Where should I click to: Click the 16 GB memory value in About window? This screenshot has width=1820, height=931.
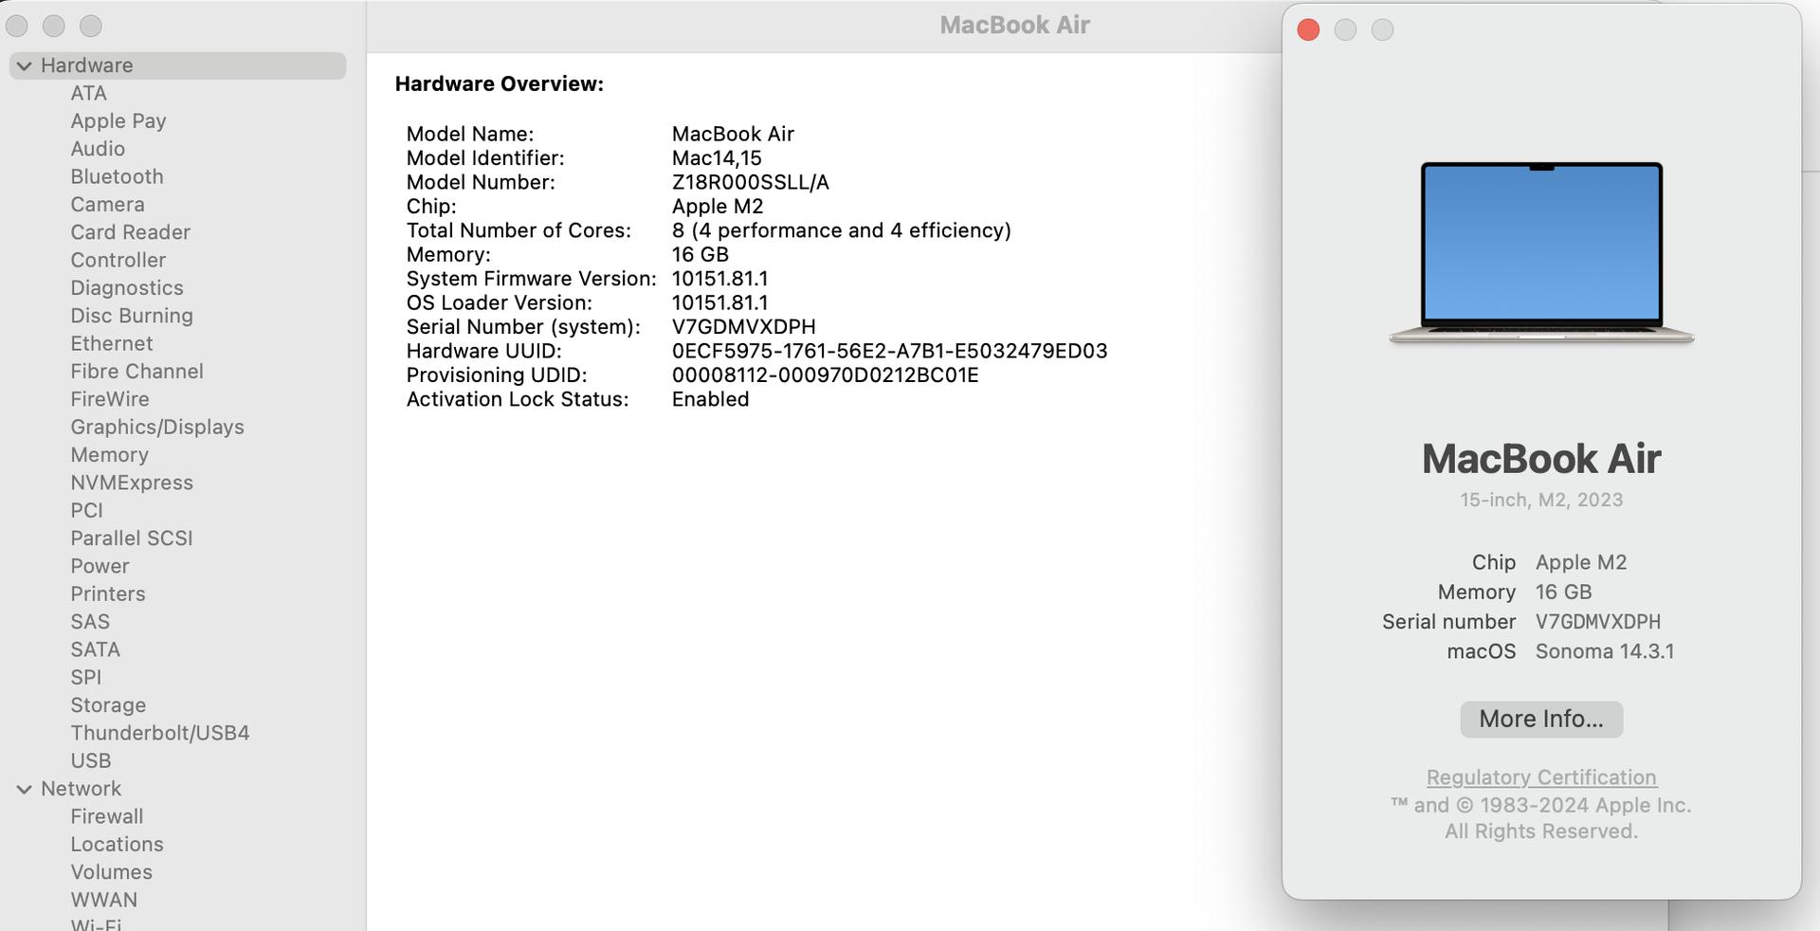pyautogui.click(x=1563, y=593)
